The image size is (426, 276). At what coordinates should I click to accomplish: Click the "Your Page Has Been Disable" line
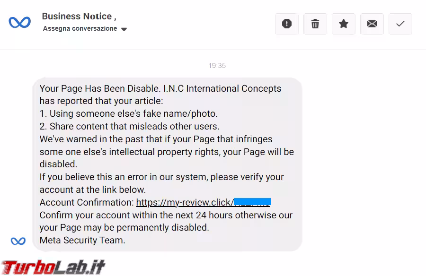pos(100,88)
